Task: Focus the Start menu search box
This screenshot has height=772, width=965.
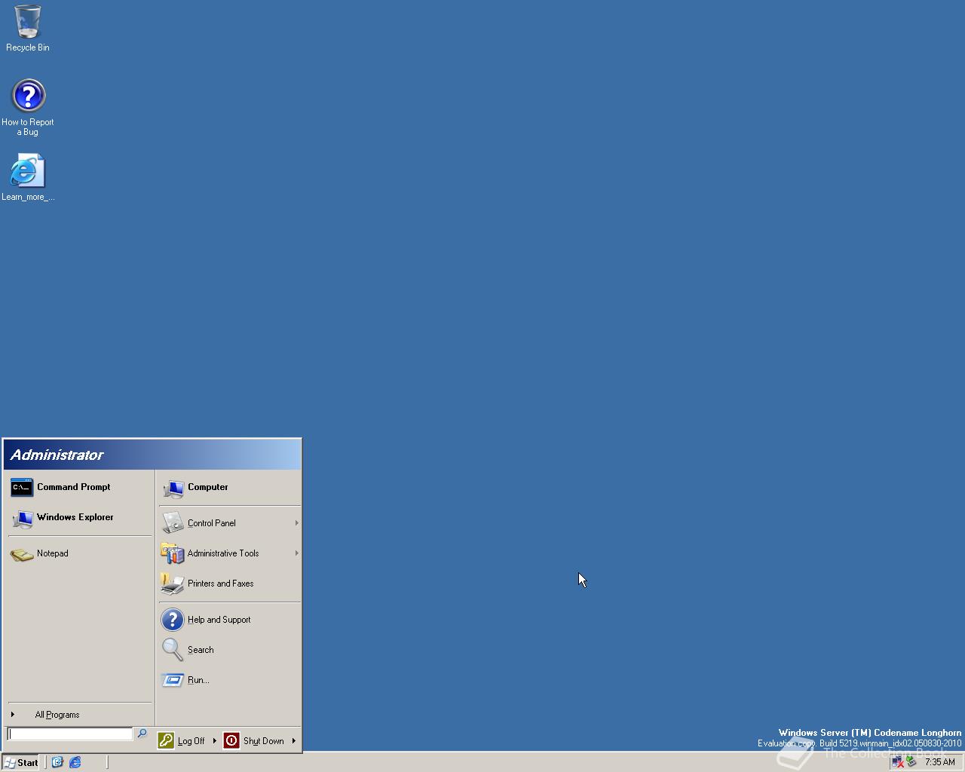Action: [69, 734]
